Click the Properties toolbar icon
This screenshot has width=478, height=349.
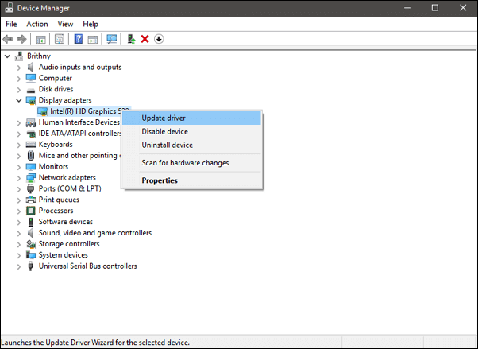click(x=59, y=39)
